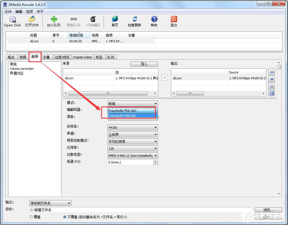This screenshot has width=288, height=225.
Task: Open the bitrate calculator icon
Action: [x=271, y=93]
